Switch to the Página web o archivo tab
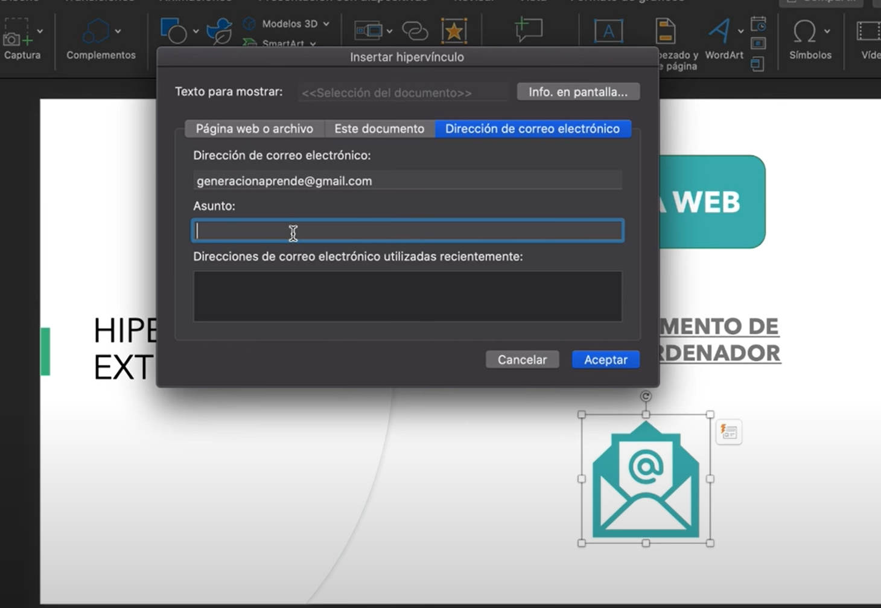Viewport: 881px width, 608px height. click(255, 129)
